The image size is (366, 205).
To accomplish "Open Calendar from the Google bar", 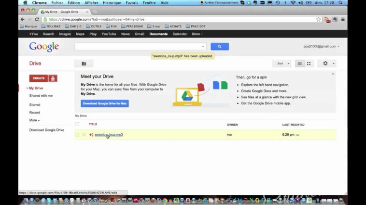I will click(x=180, y=34).
